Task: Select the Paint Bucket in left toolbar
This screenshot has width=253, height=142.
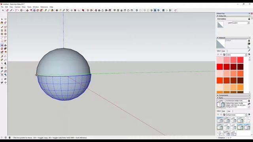Action: point(2,23)
